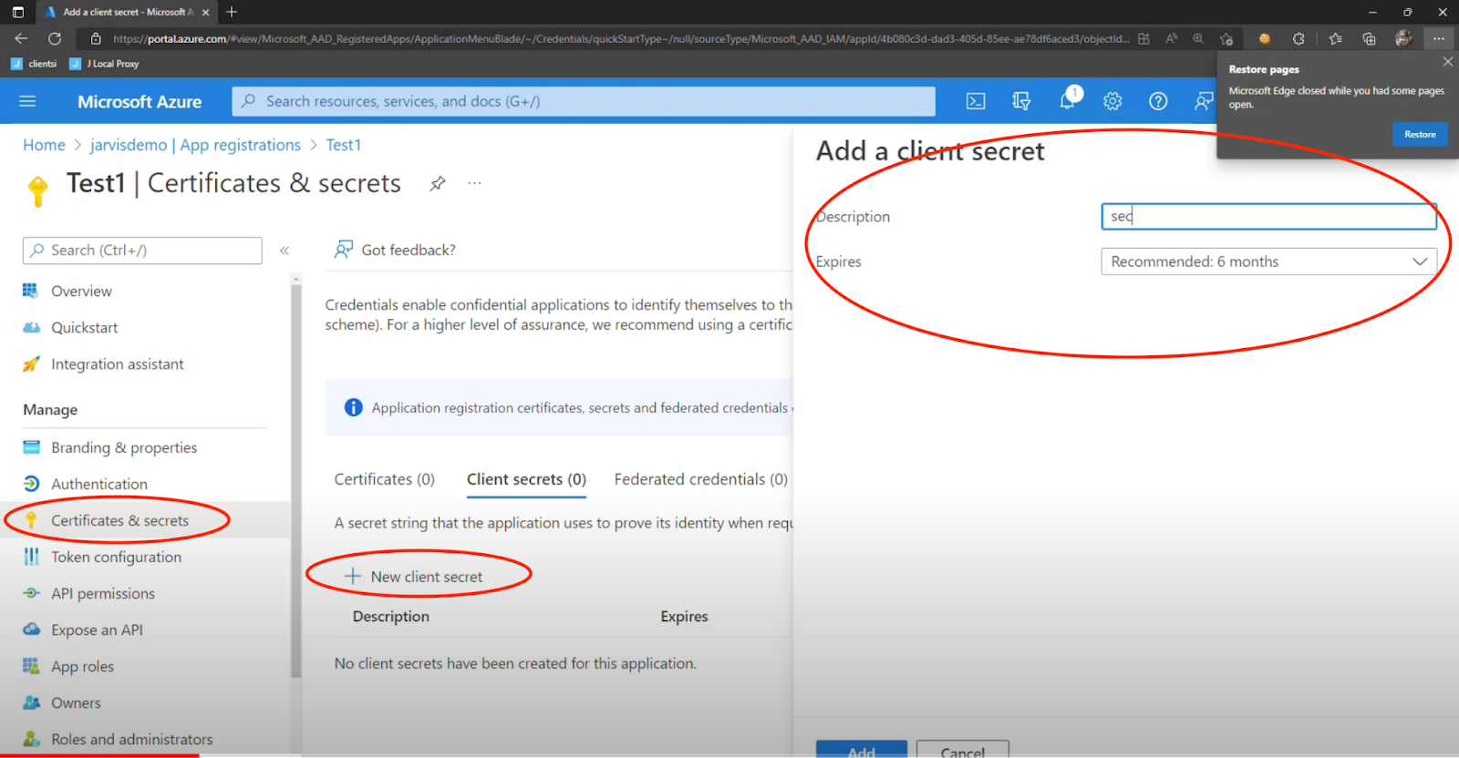
Task: Go to Home breadcrumb
Action: pyautogui.click(x=44, y=145)
